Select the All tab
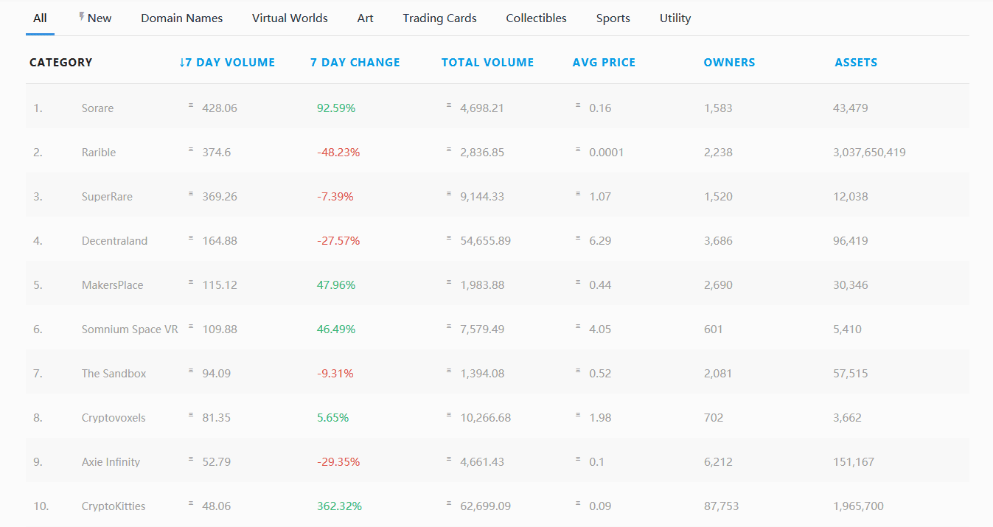This screenshot has width=993, height=527. click(40, 18)
